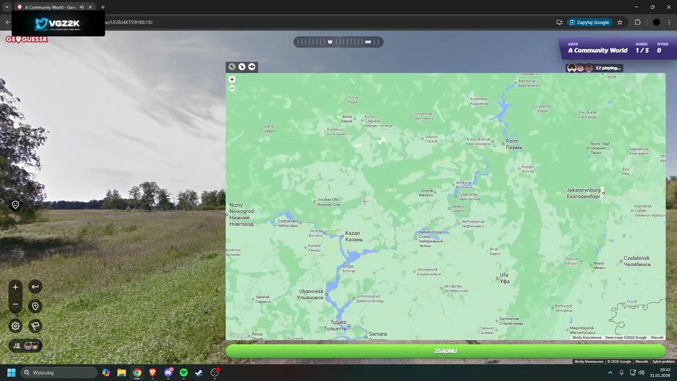Click the GeoGuessr logo
The width and height of the screenshot is (677, 381).
27,39
